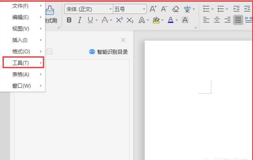The width and height of the screenshot is (253, 160).
Task: Clear formatting with the eraser icon
Action: coord(176,9)
